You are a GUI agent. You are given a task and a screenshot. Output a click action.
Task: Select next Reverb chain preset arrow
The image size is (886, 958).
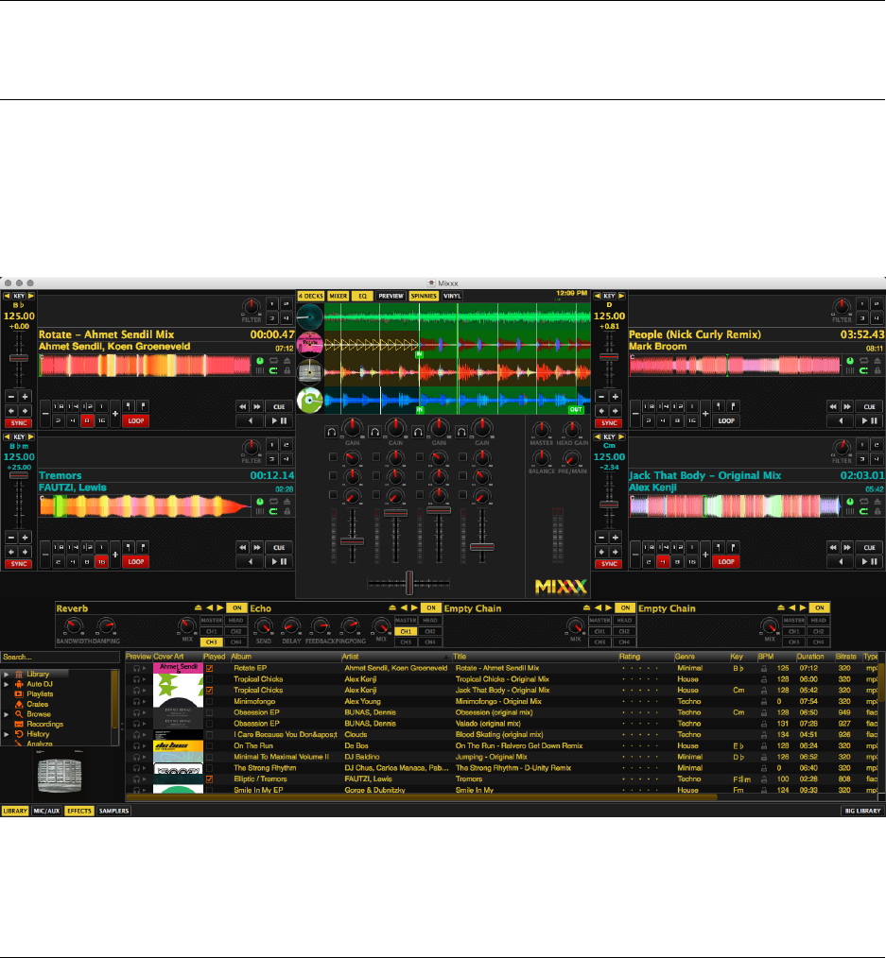click(220, 607)
